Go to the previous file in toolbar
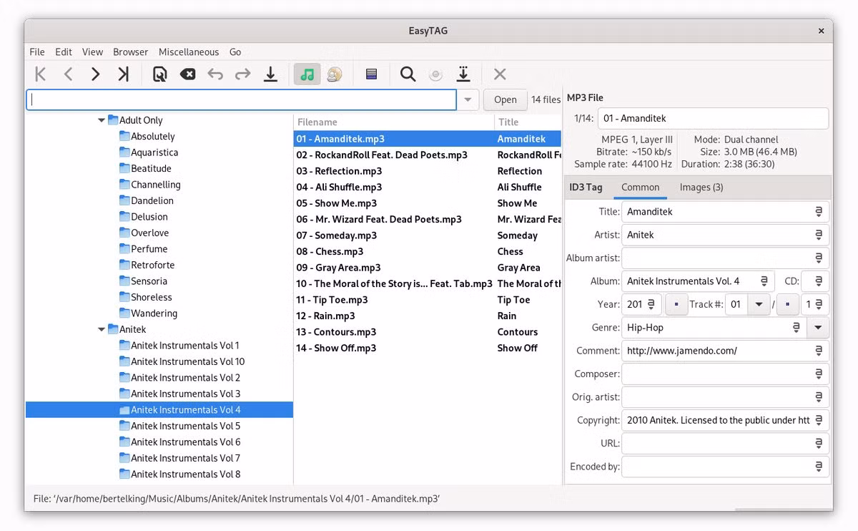The image size is (858, 531). [68, 74]
